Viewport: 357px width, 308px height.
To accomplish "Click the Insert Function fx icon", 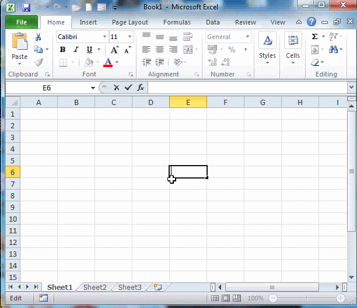I will (141, 87).
